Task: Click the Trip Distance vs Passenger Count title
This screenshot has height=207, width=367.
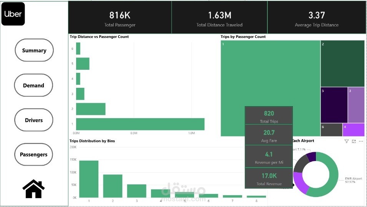Action: [99, 37]
